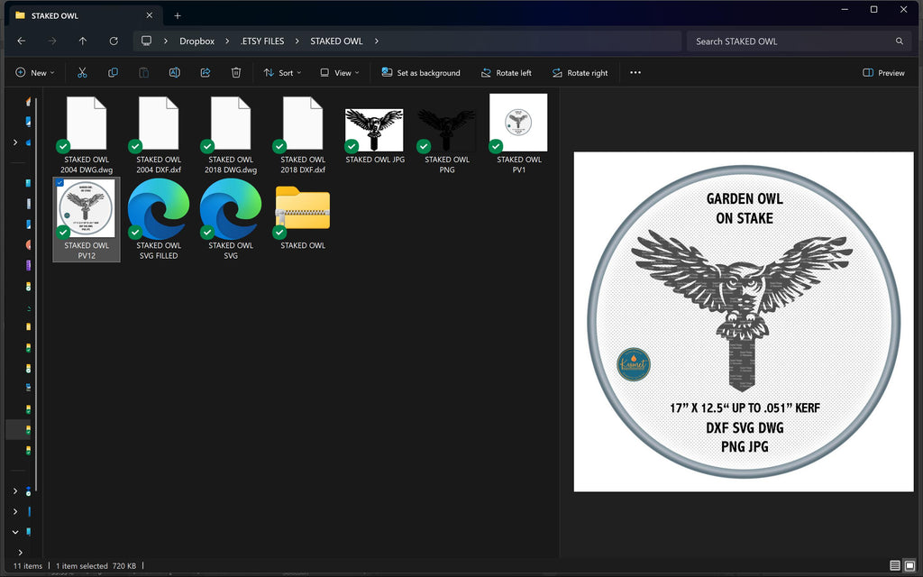Screen dimensions: 923x577
Task: Open the View dropdown menu
Action: tap(339, 73)
